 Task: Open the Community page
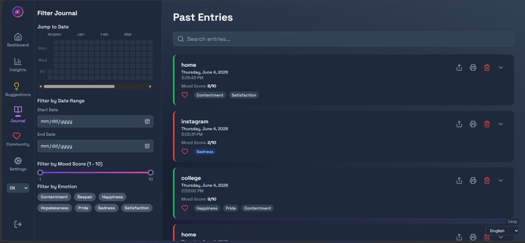18,139
